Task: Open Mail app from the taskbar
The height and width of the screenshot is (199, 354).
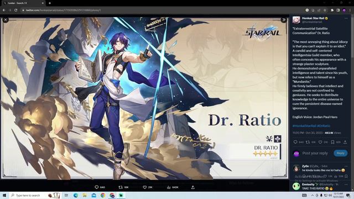Action: point(93,195)
